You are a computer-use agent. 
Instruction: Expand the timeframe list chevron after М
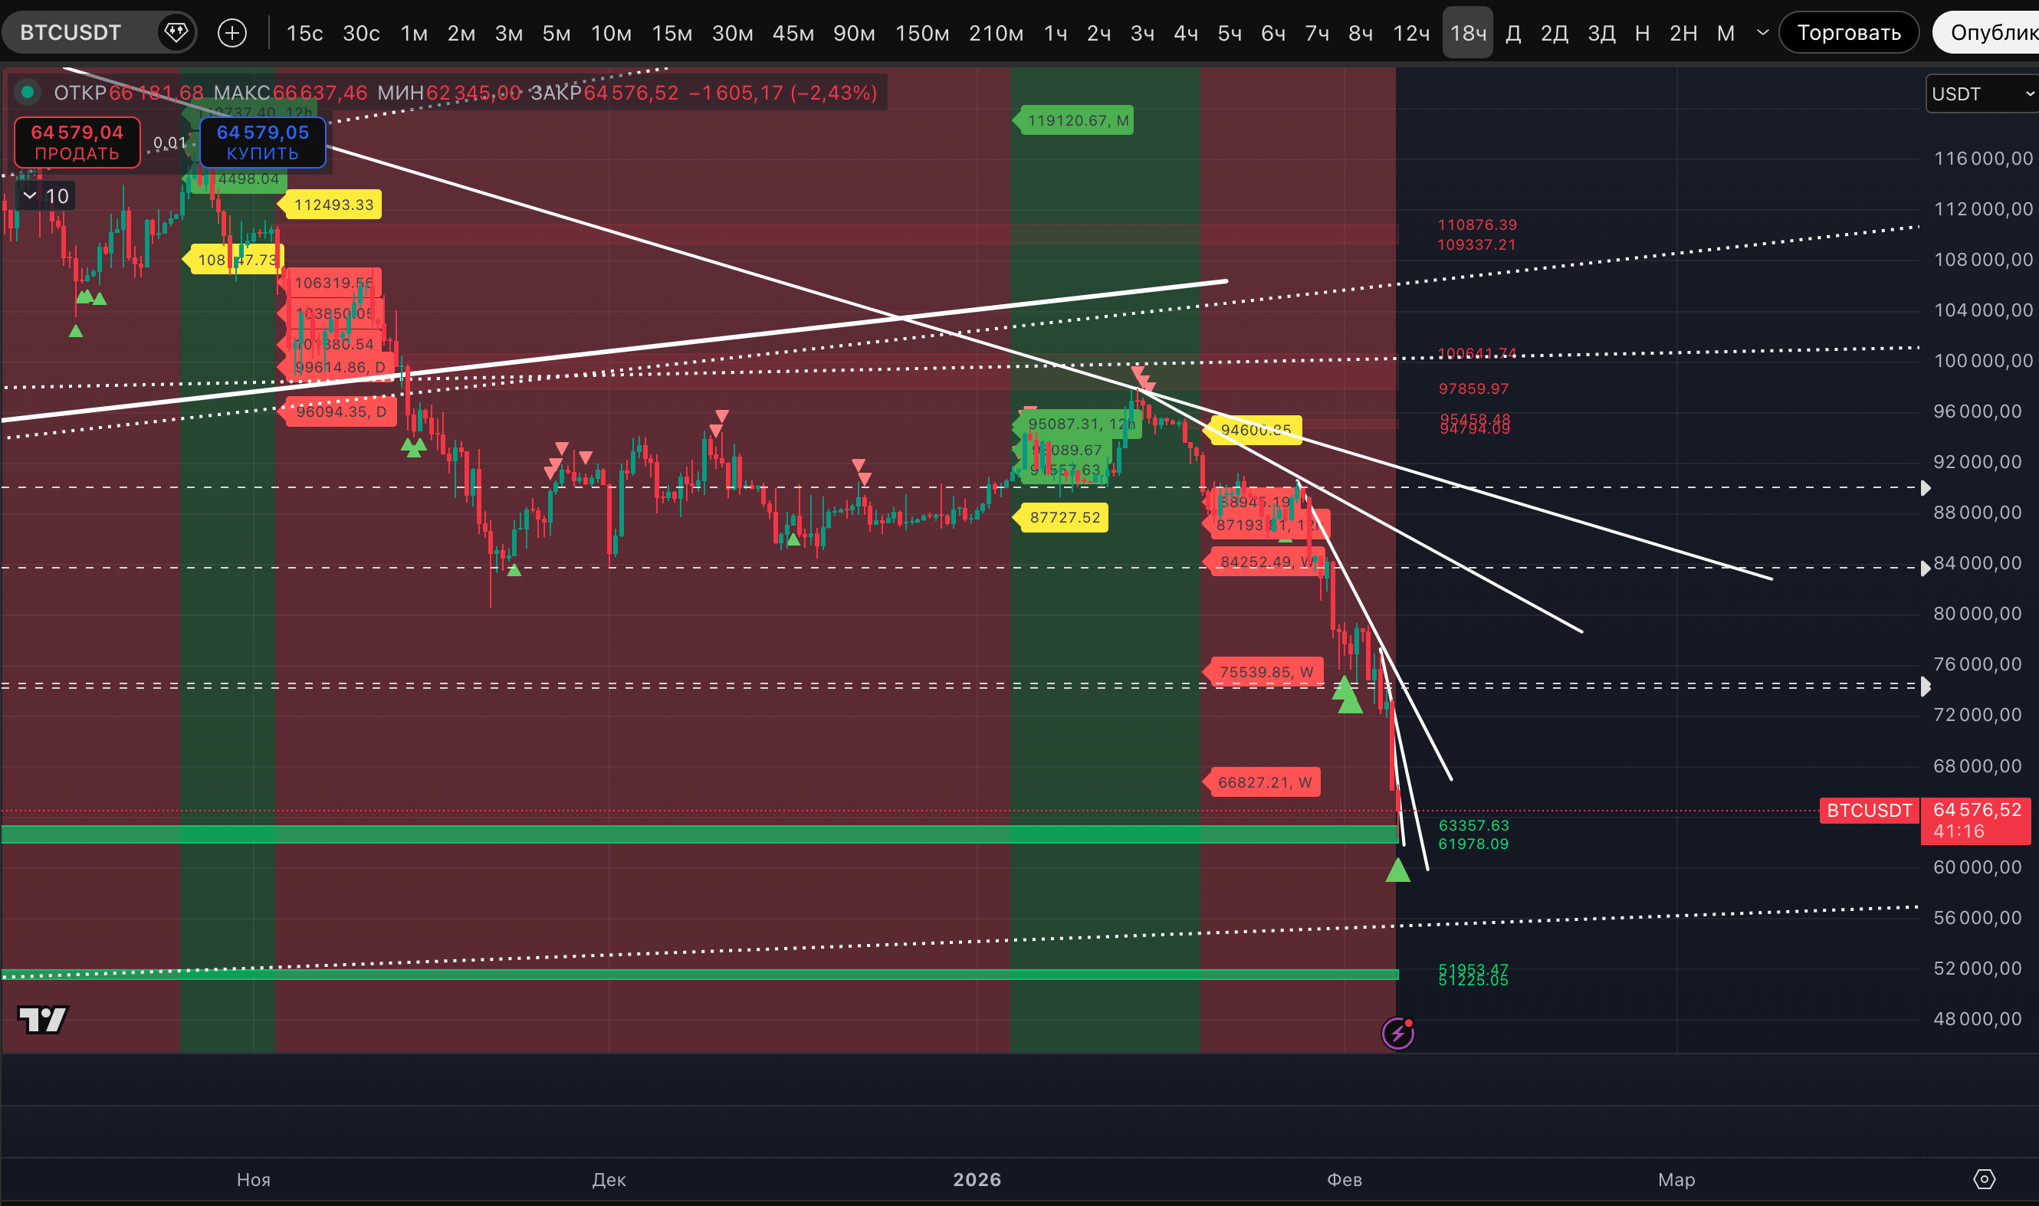coord(1762,32)
